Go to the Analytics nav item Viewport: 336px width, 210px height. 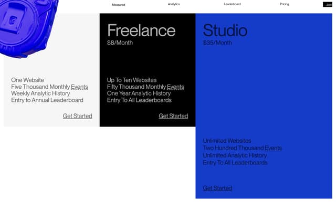tap(174, 4)
